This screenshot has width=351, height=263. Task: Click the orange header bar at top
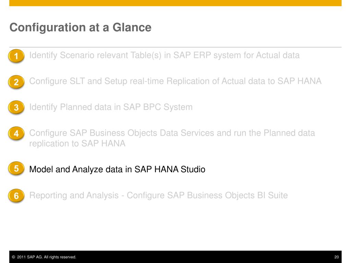click(175, 3)
